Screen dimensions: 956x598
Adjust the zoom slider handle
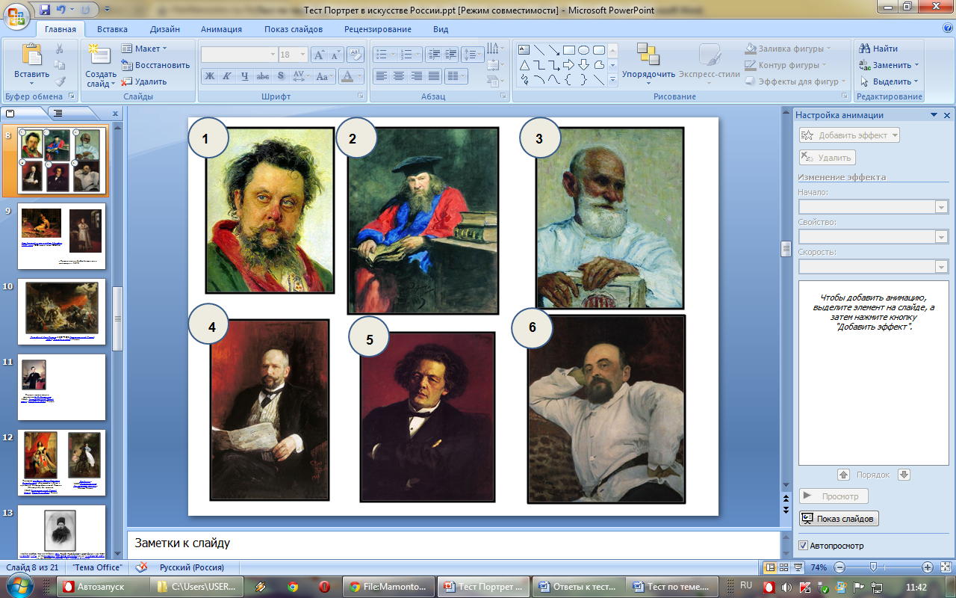[872, 567]
